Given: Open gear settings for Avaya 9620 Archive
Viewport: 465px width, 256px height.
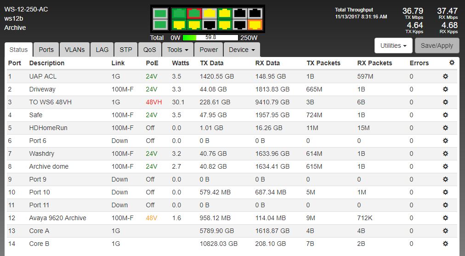Looking at the screenshot, I should (445, 218).
